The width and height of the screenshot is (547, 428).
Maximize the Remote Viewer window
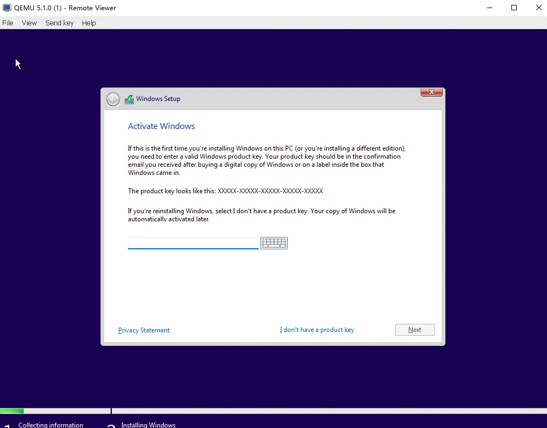(514, 8)
